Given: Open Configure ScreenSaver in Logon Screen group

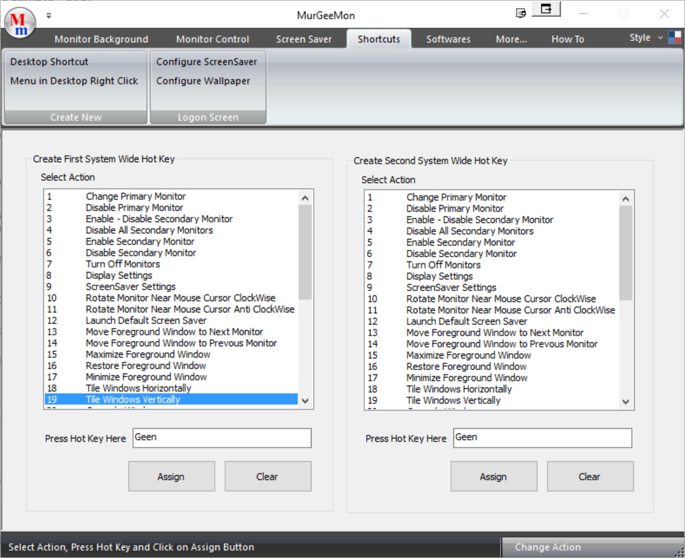Looking at the screenshot, I should (207, 61).
